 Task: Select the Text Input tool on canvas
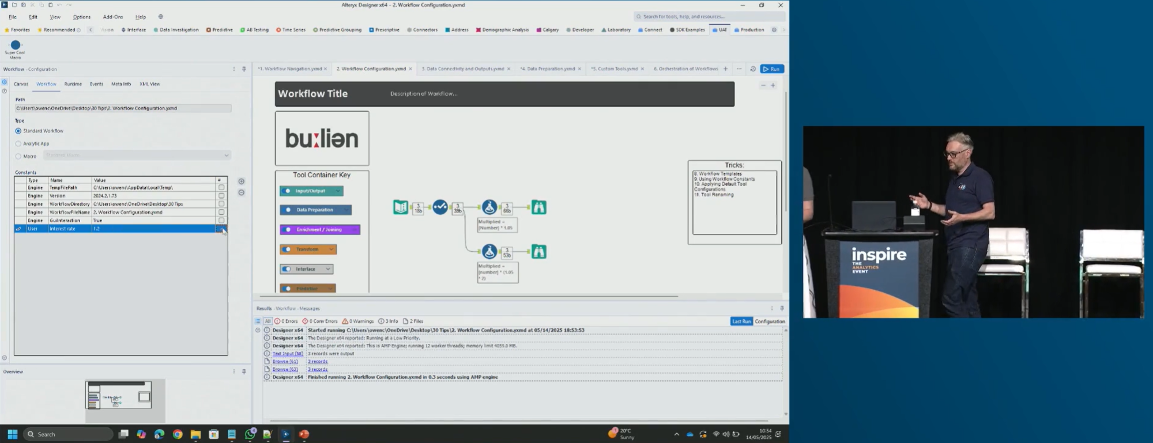[401, 207]
